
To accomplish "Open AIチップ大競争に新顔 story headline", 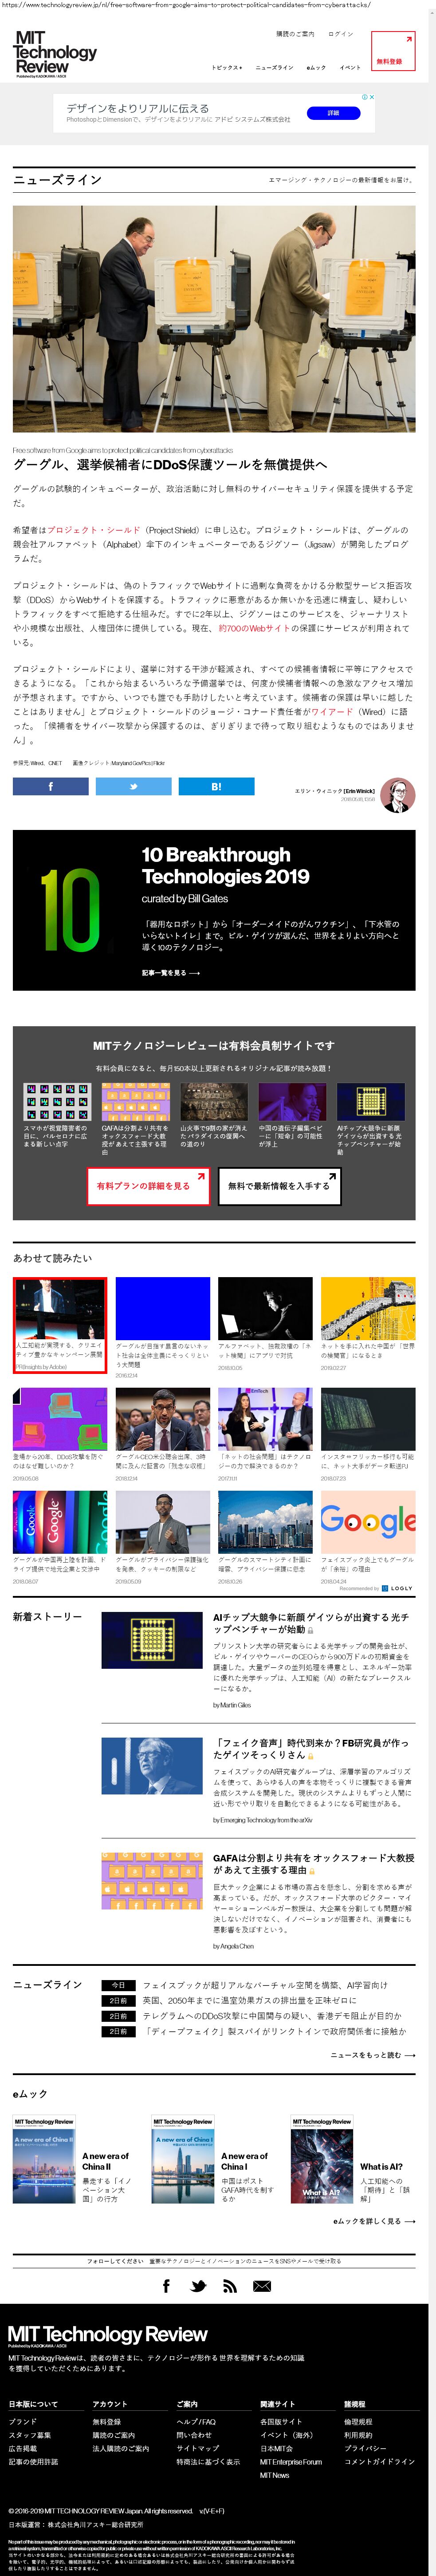I will pos(310,1622).
